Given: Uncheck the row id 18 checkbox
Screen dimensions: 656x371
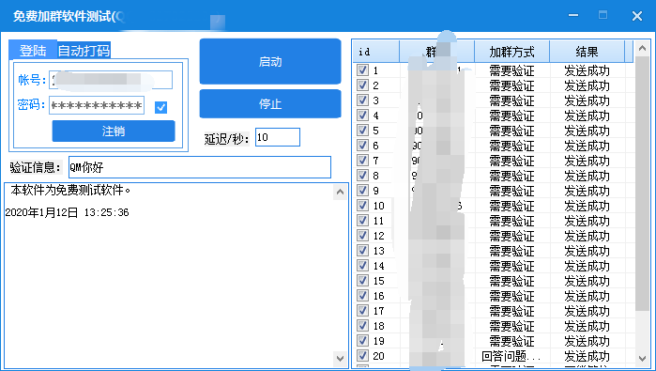Looking at the screenshot, I should tap(363, 326).
